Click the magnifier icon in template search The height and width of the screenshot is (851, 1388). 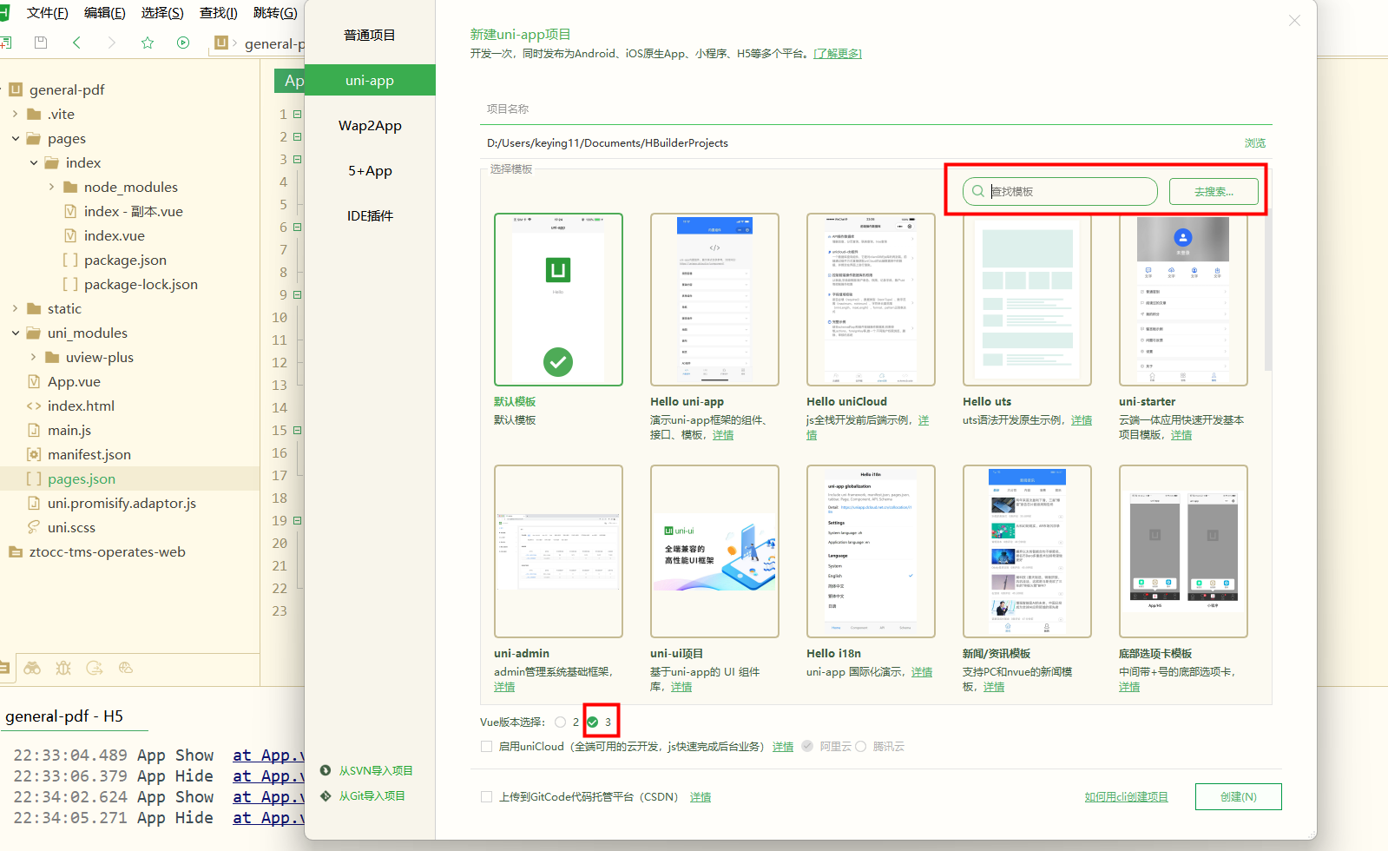(978, 191)
